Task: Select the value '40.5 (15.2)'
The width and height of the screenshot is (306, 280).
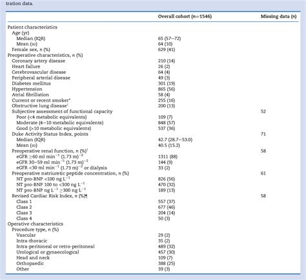Action: coord(169,145)
